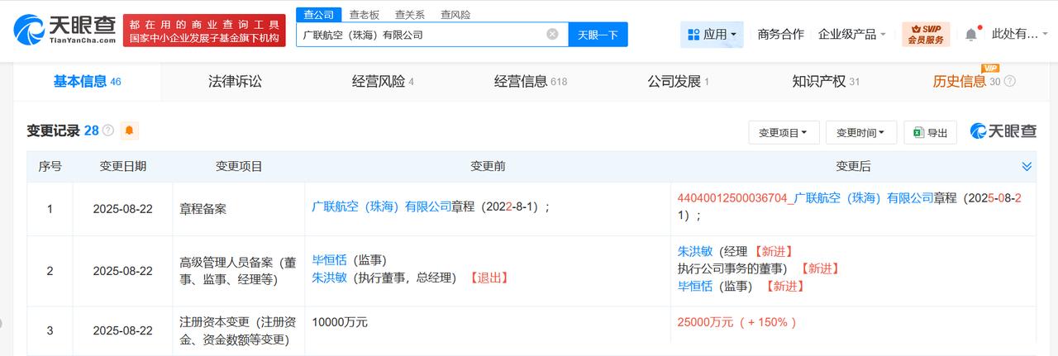
Task: Click 2025-08-22 date in row 3
Action: click(123, 330)
